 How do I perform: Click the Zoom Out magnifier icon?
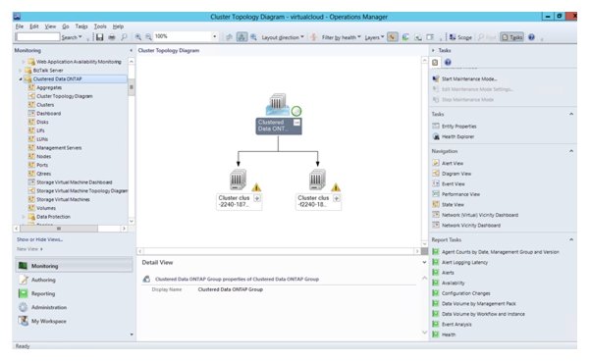pos(148,37)
